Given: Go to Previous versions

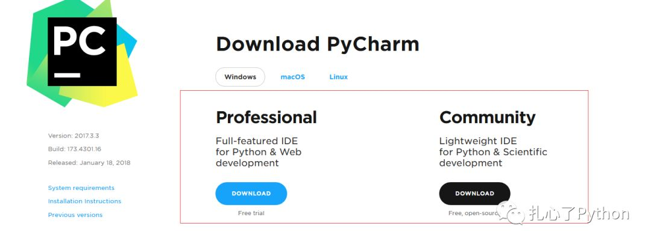Looking at the screenshot, I should click(75, 215).
